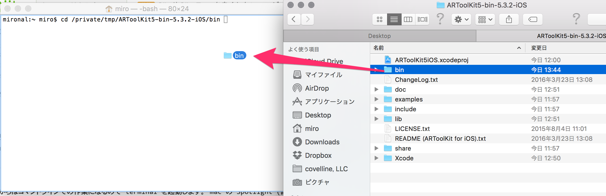Image resolution: width=606 pixels, height=196 pixels.
Task: Click the Edit Tags button in toolbar
Action: point(533,19)
